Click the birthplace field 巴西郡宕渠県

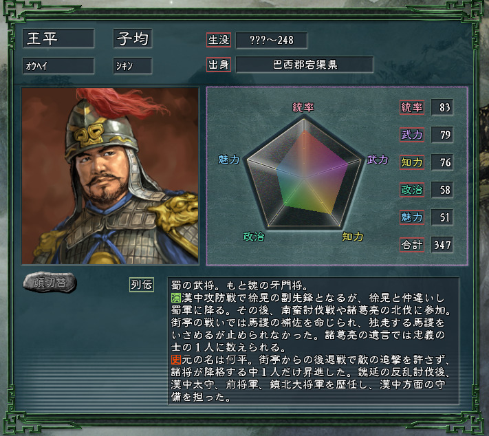click(305, 65)
